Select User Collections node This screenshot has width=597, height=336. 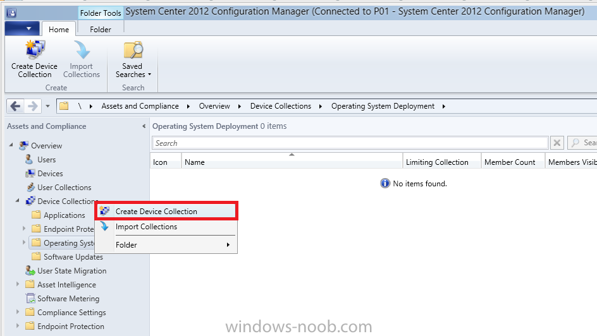(x=65, y=188)
